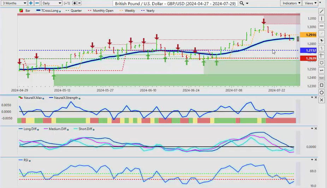Click the plus button beside 3 Months
327x188 pixels.
(31, 3)
